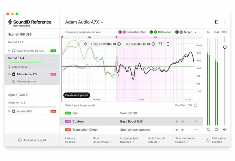
Task: Adjust the Freq Low knob icon
Action: click(x=119, y=44)
